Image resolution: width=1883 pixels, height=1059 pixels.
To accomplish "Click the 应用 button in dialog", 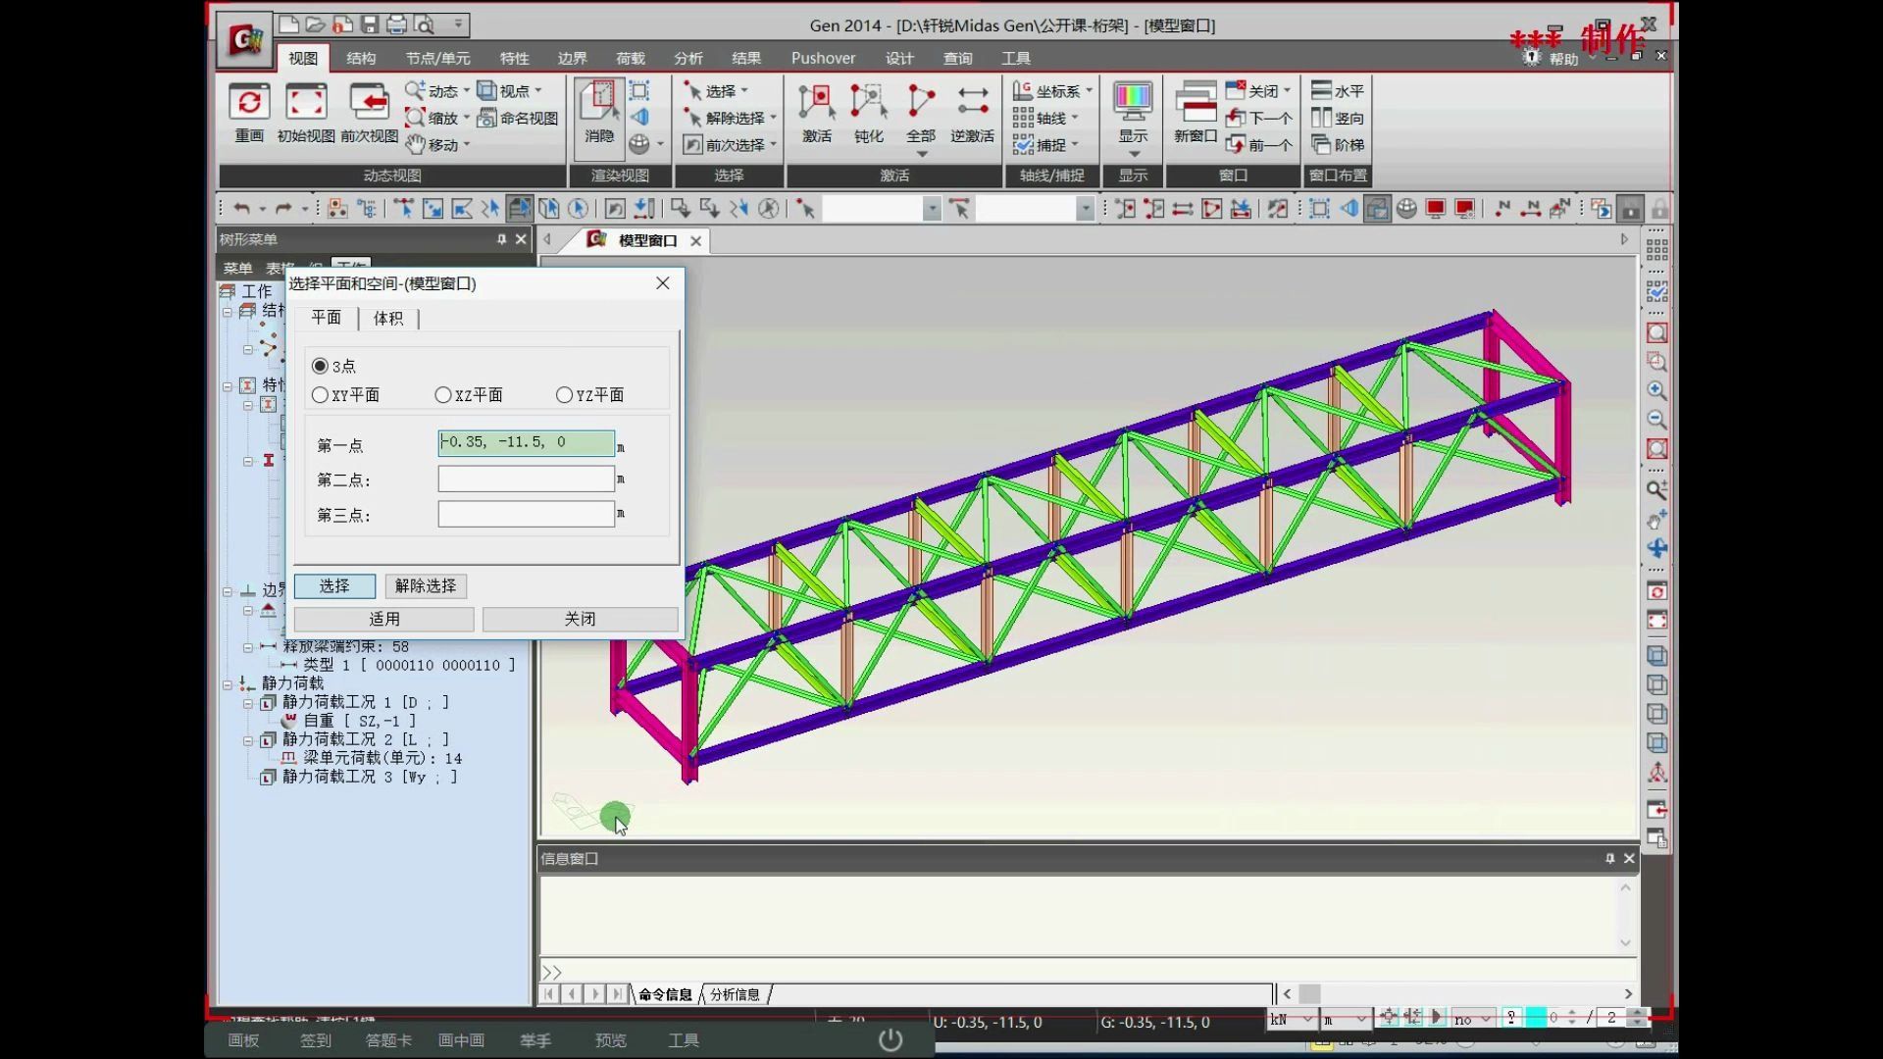I will click(x=384, y=618).
